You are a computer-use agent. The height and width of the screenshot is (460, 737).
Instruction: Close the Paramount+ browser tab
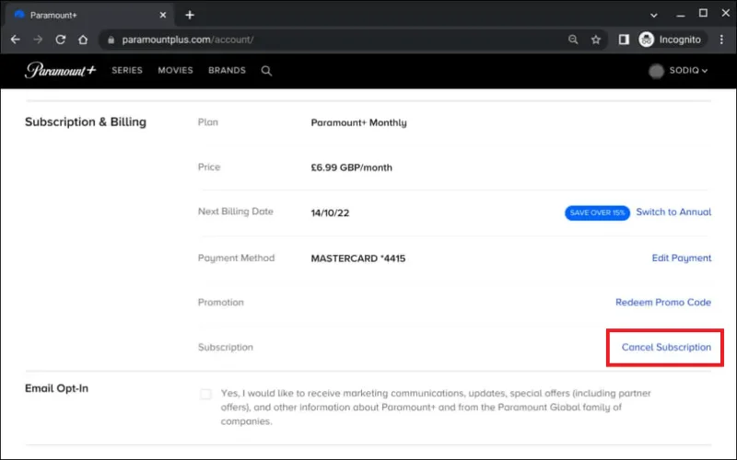click(x=163, y=15)
